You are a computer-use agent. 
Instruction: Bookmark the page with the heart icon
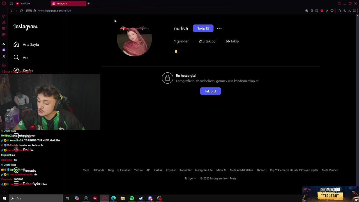click(332, 11)
